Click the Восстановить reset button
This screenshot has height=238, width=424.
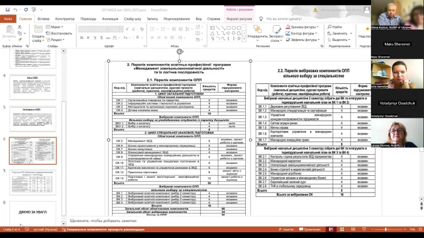click(59, 34)
